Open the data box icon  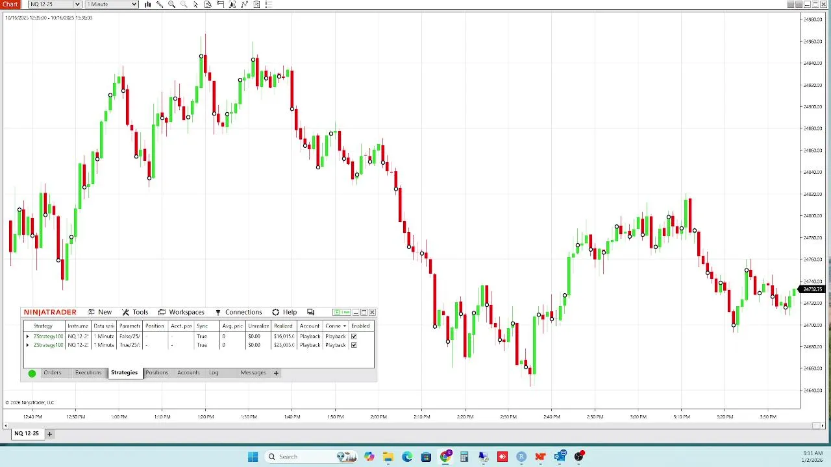point(208,5)
